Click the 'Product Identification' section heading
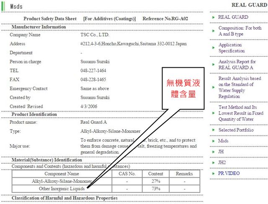Image resolution: width=268 pixels, height=204 pixels. (34, 114)
